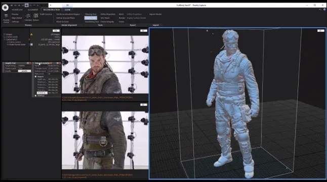The height and width of the screenshot is (182, 327).
Task: Switch to the SCENE ribbon tab
Action: pos(67,10)
